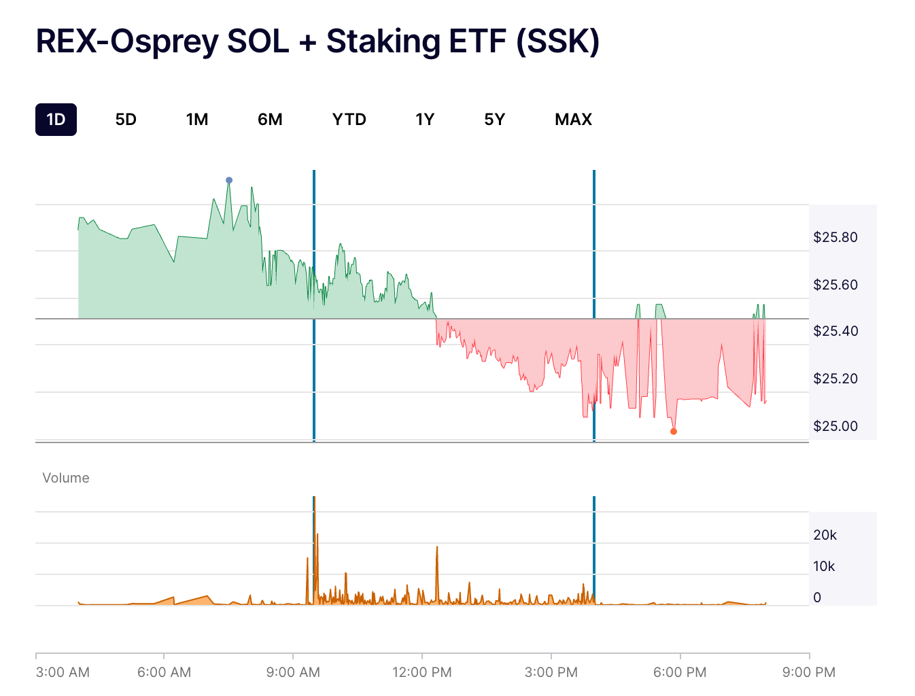Select the YTD range tab
The height and width of the screenshot is (696, 915).
(349, 120)
